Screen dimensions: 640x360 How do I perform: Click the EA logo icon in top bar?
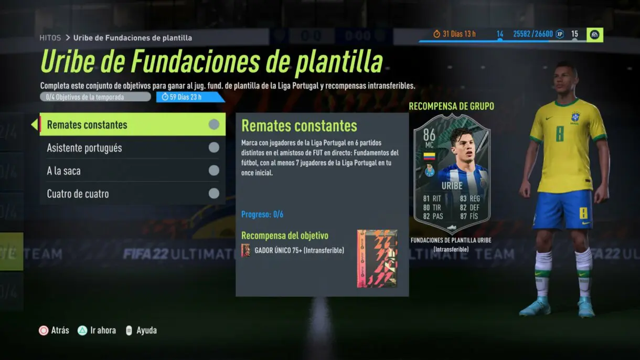click(x=595, y=34)
